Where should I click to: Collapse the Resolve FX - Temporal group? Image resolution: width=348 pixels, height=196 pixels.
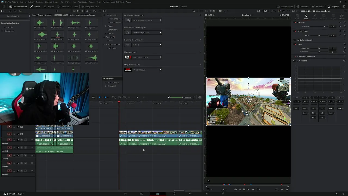point(200,15)
